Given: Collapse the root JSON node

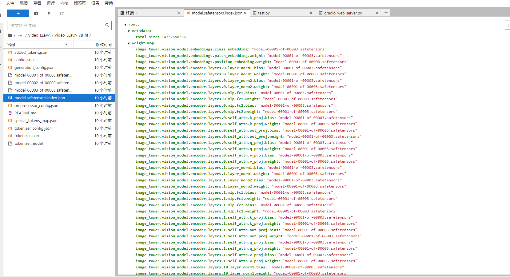Looking at the screenshot, I should click(x=126, y=25).
